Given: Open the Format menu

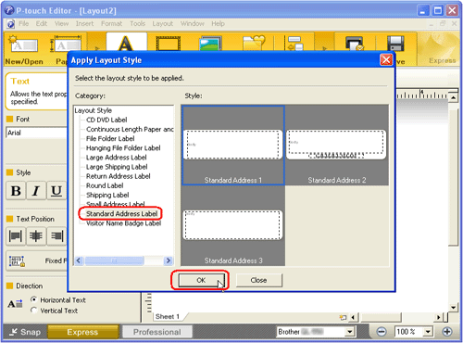Looking at the screenshot, I should click(111, 23).
